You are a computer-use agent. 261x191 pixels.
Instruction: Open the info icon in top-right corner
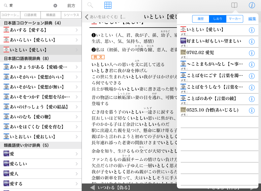coord(252,5)
